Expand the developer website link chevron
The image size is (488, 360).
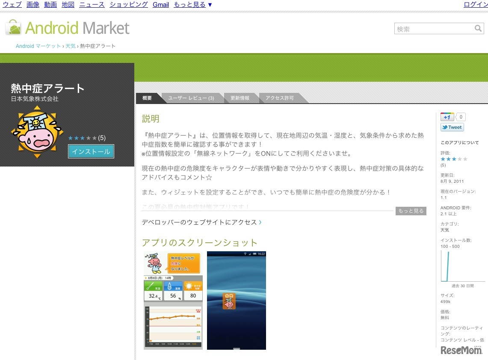(x=261, y=222)
